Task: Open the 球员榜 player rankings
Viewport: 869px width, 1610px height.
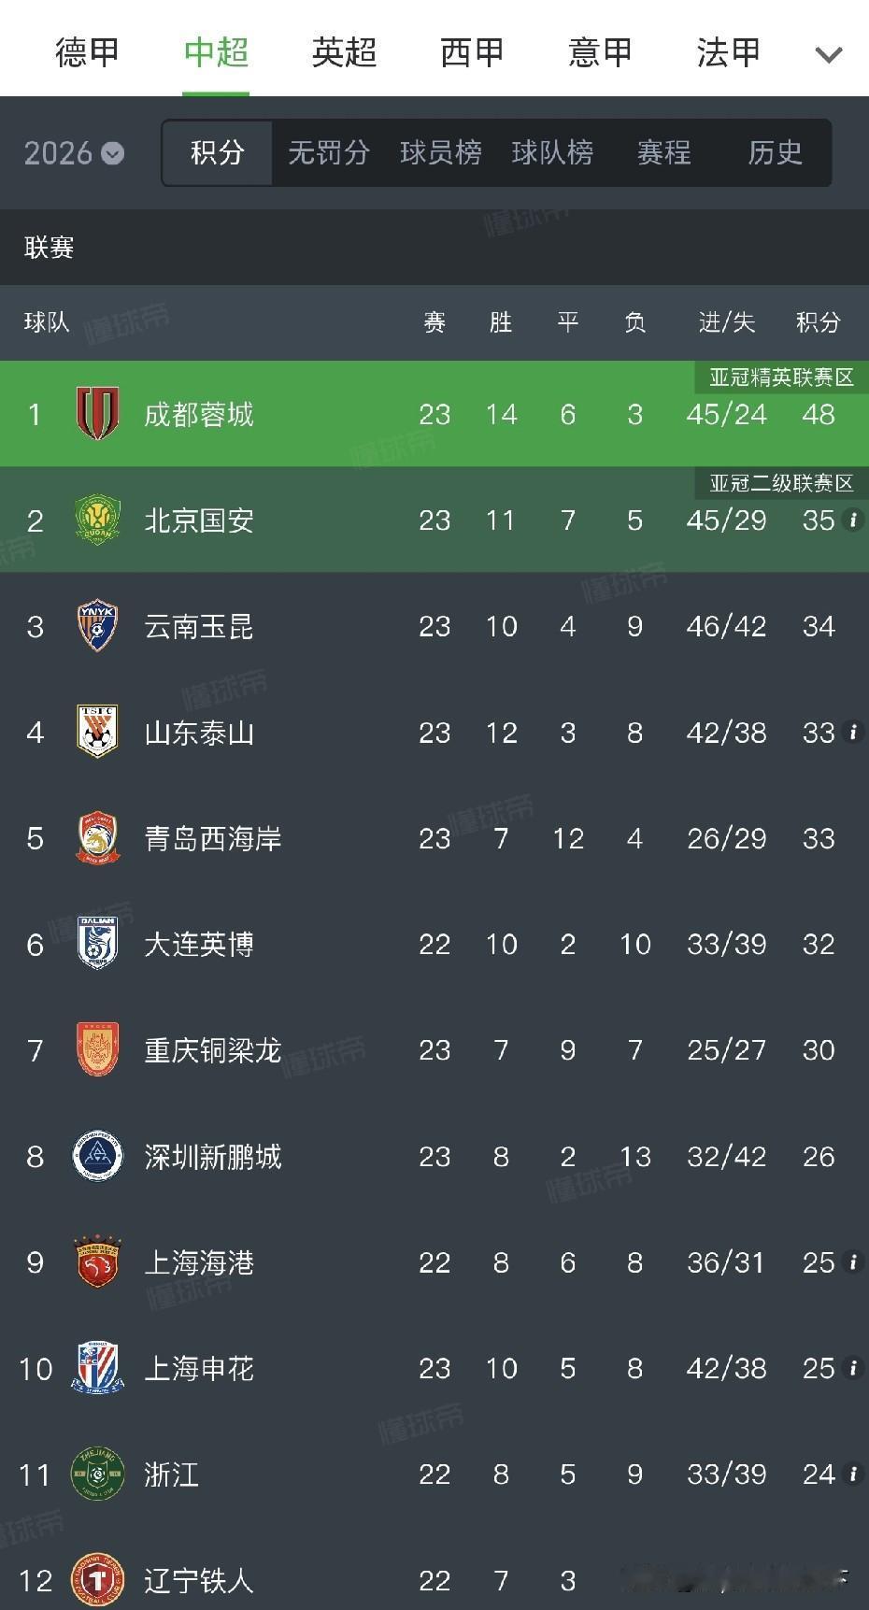Action: (441, 152)
